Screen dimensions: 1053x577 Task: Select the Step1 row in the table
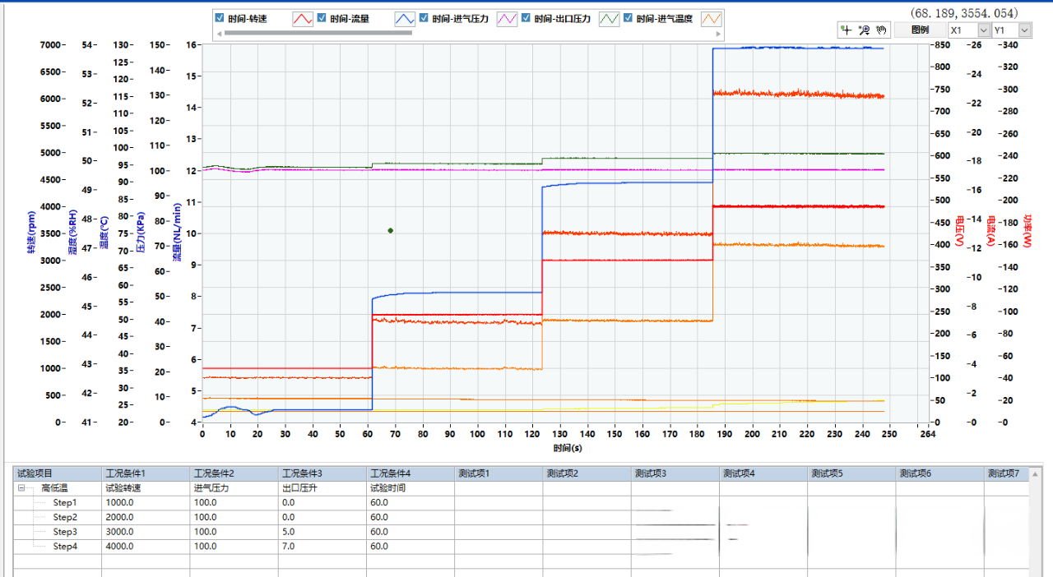coord(63,502)
